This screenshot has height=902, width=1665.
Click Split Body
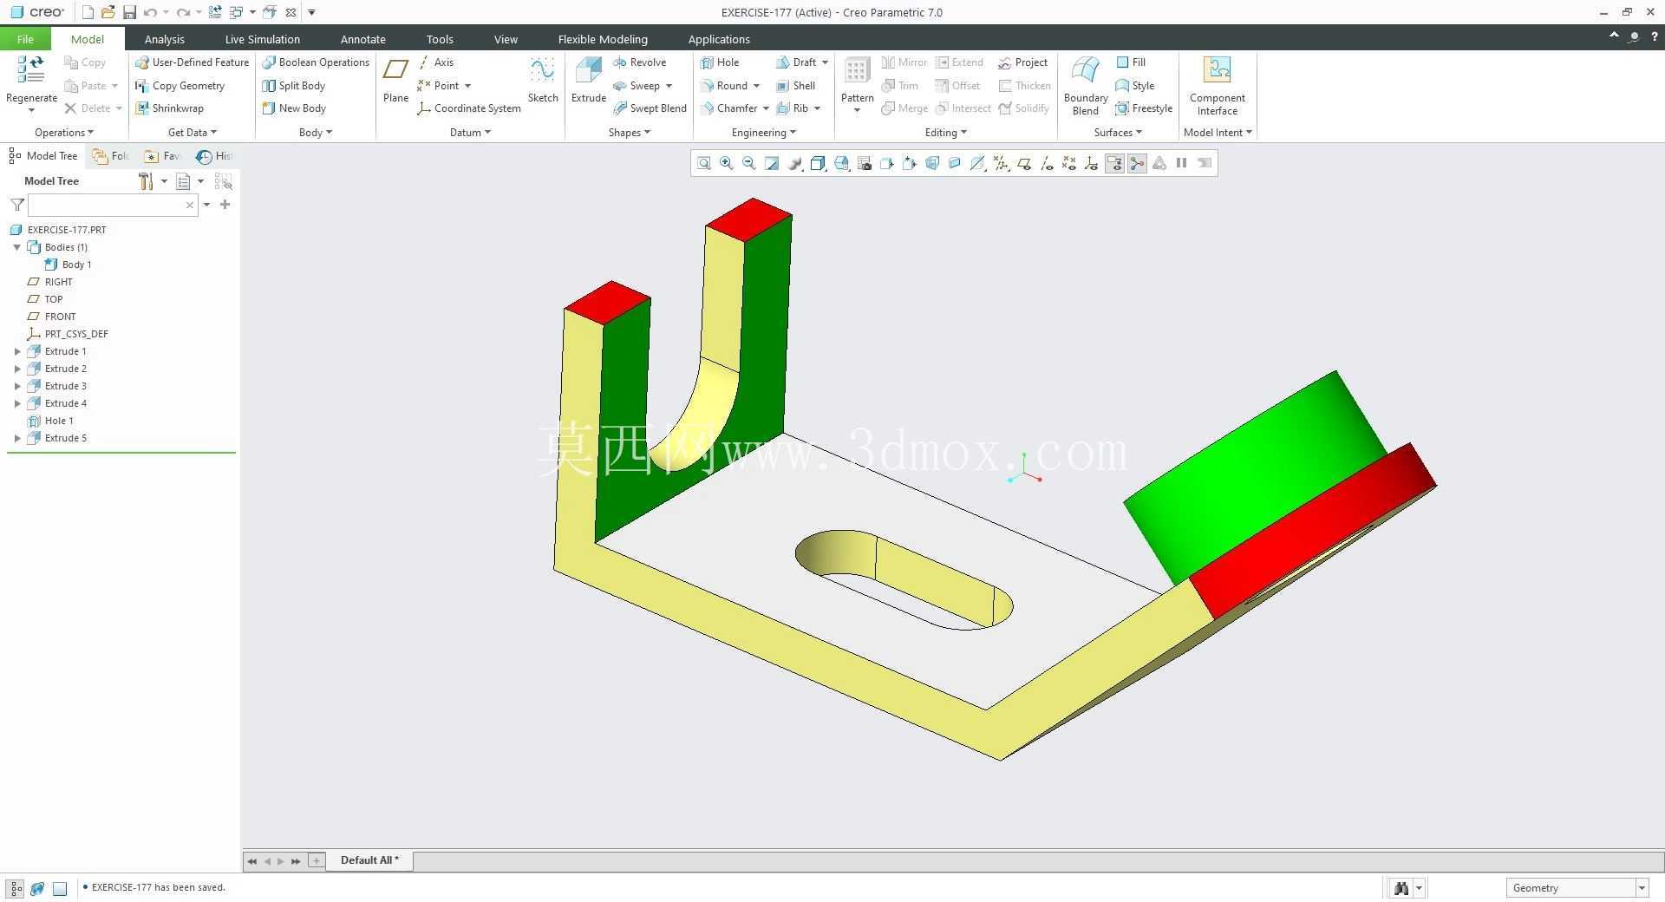coord(294,86)
